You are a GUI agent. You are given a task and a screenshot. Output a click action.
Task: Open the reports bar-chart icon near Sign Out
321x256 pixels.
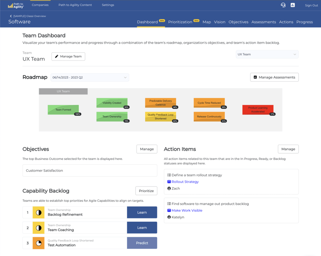tap(293, 5)
